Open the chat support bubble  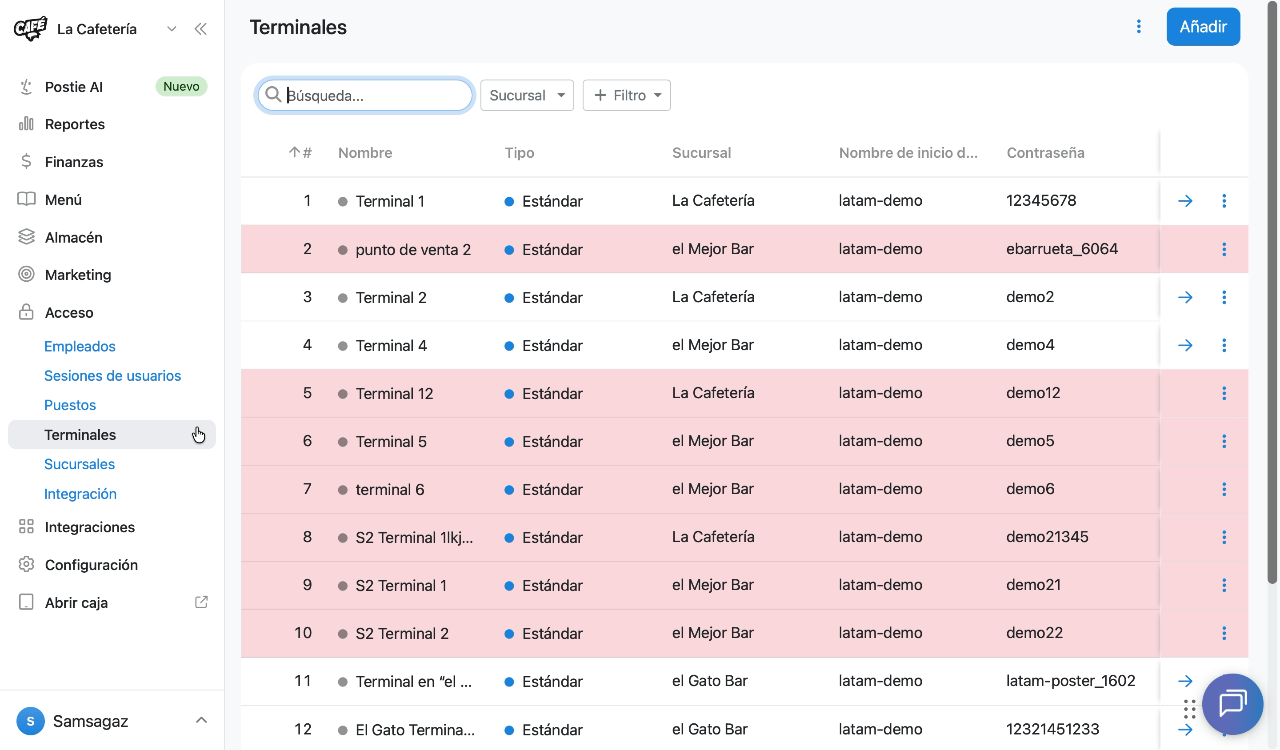point(1232,703)
